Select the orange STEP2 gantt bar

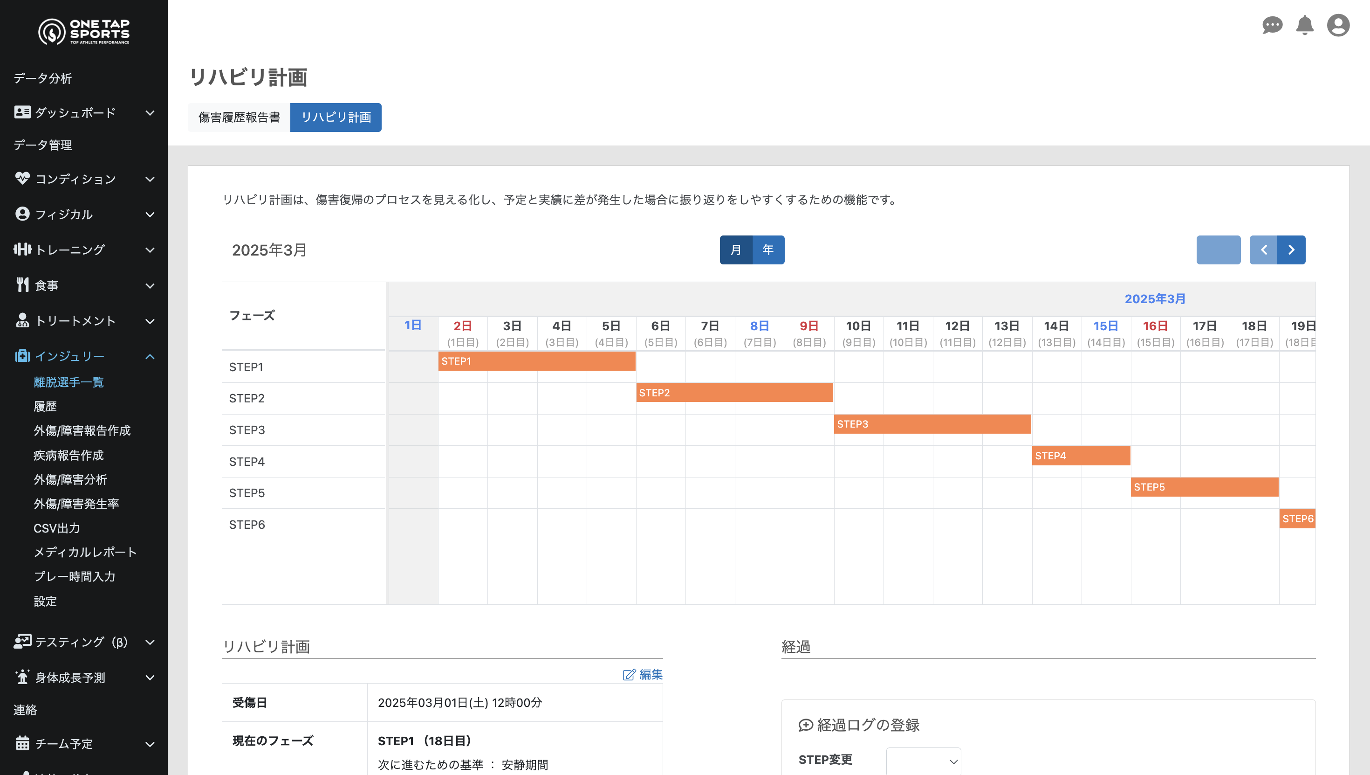(x=734, y=392)
